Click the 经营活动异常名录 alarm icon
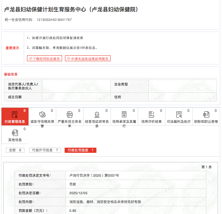 [x=97, y=114]
